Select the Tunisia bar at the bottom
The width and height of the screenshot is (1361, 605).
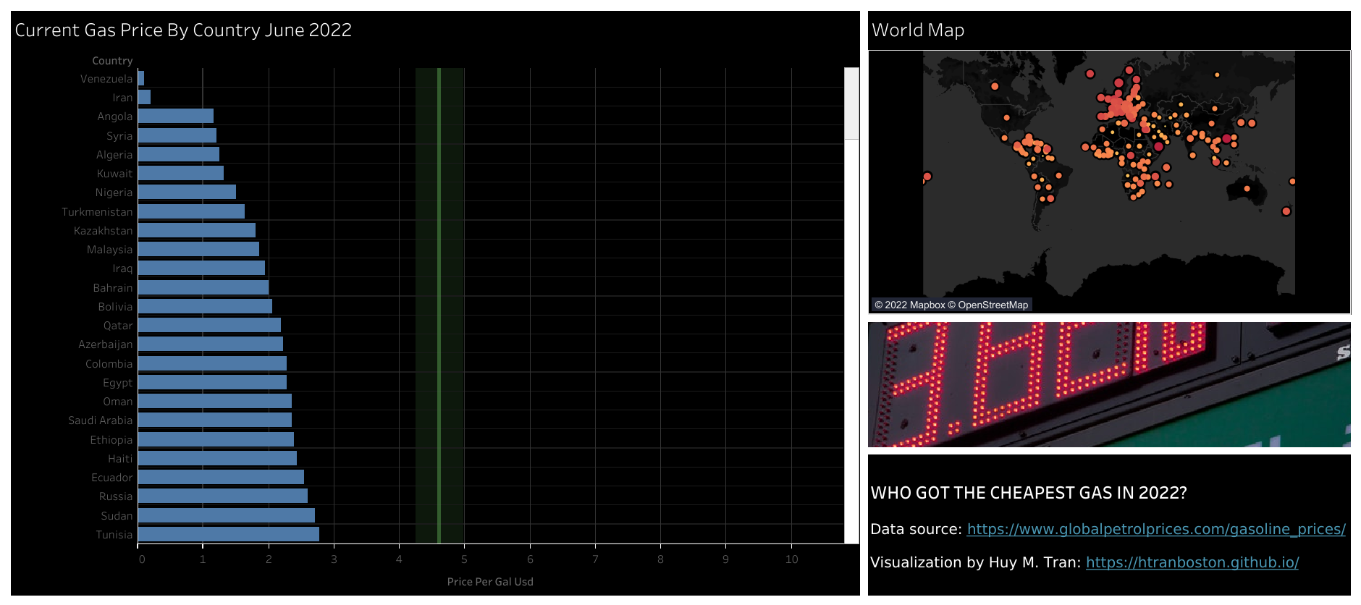(x=228, y=534)
